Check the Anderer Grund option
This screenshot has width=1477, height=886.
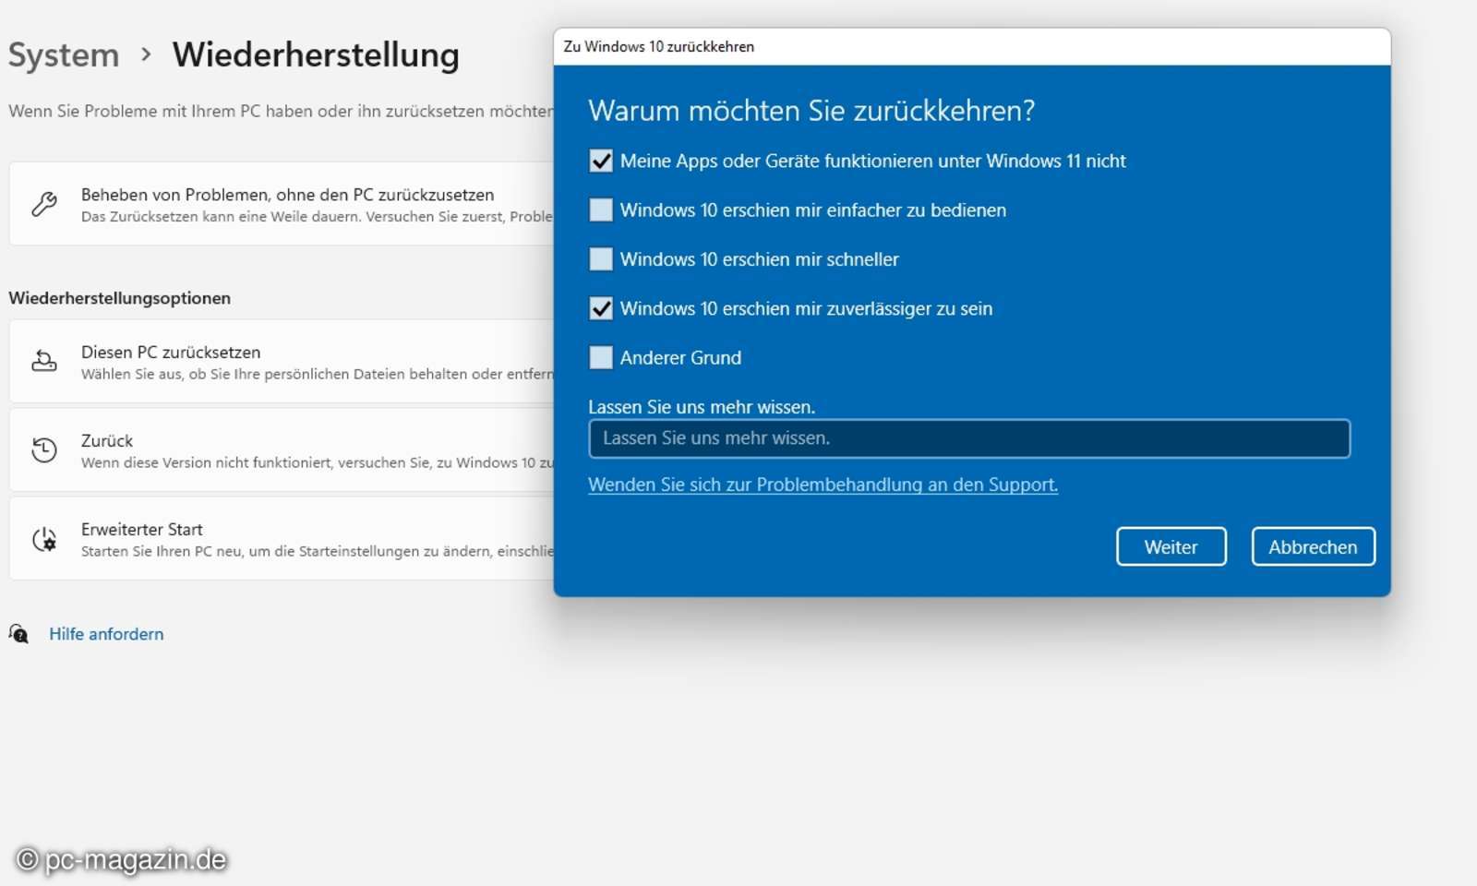point(601,357)
